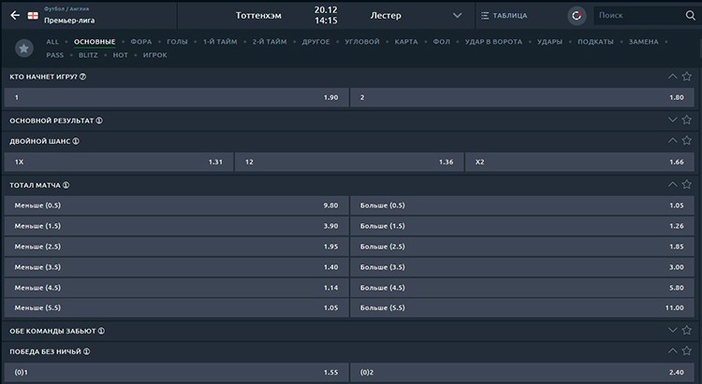Open info icon beside Основной результат

99,121
